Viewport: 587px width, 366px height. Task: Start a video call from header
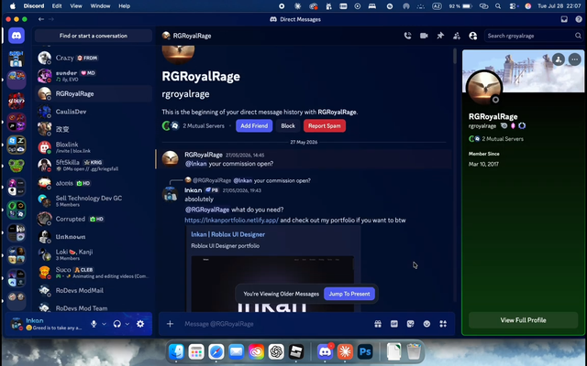point(424,36)
